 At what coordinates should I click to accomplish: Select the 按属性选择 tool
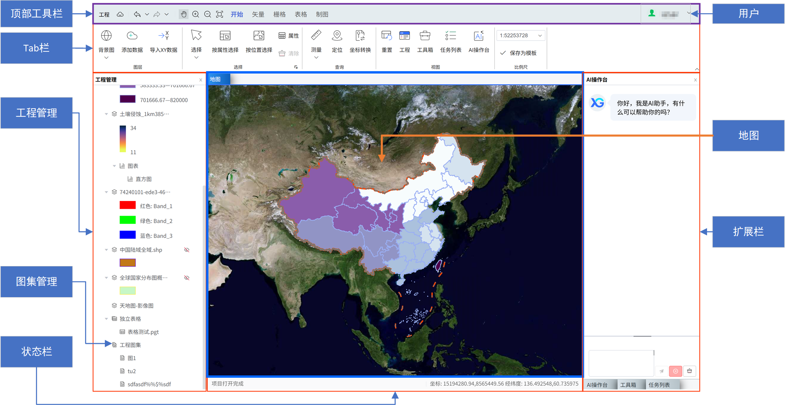point(225,36)
